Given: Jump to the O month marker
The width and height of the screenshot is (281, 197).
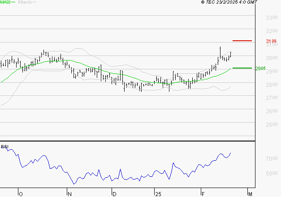Looking at the screenshot, I should (20, 194).
